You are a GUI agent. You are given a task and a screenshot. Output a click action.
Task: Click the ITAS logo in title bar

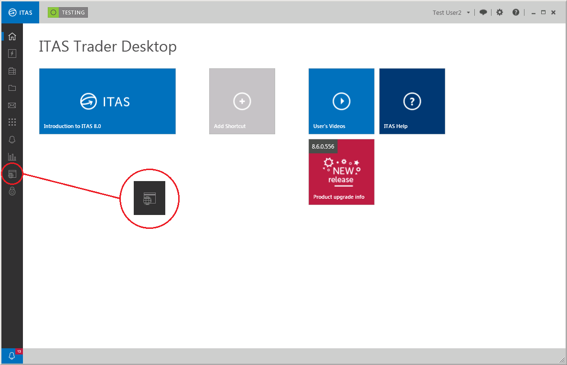click(20, 12)
